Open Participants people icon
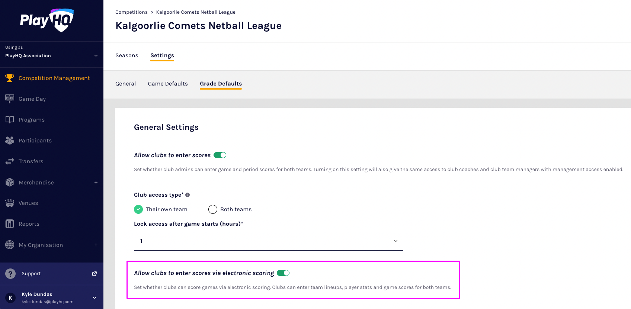Image resolution: width=631 pixels, height=309 pixels. [10, 141]
